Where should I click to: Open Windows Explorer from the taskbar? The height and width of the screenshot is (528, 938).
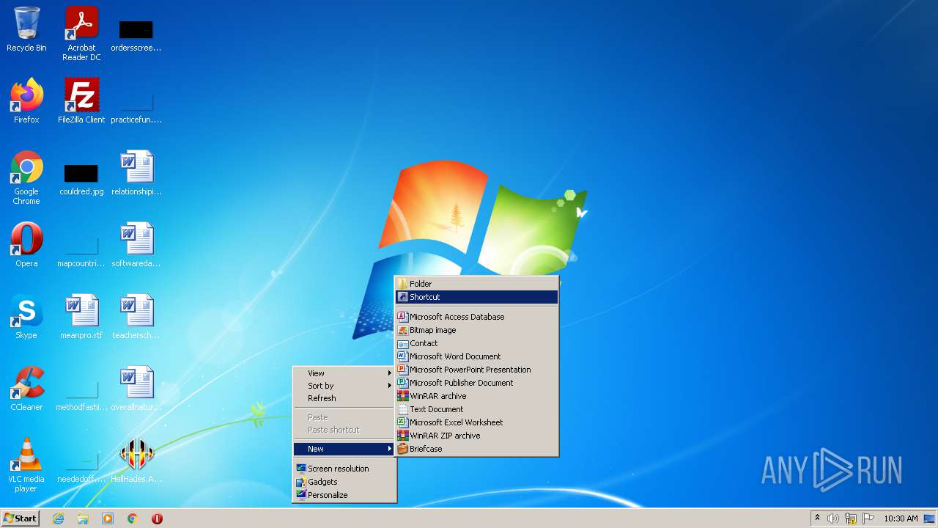click(83, 518)
